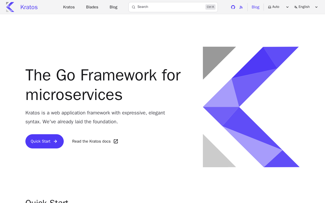
Task: Click the Kratos logo icon in navbar
Action: pyautogui.click(x=10, y=7)
